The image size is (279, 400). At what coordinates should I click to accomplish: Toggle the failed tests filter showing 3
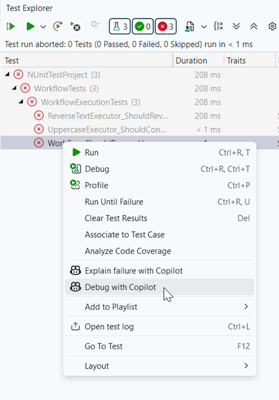point(166,26)
